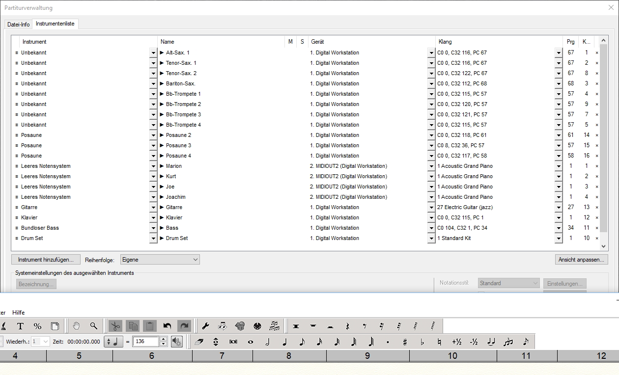
Task: Click the scissors cut icon
Action: 115,326
